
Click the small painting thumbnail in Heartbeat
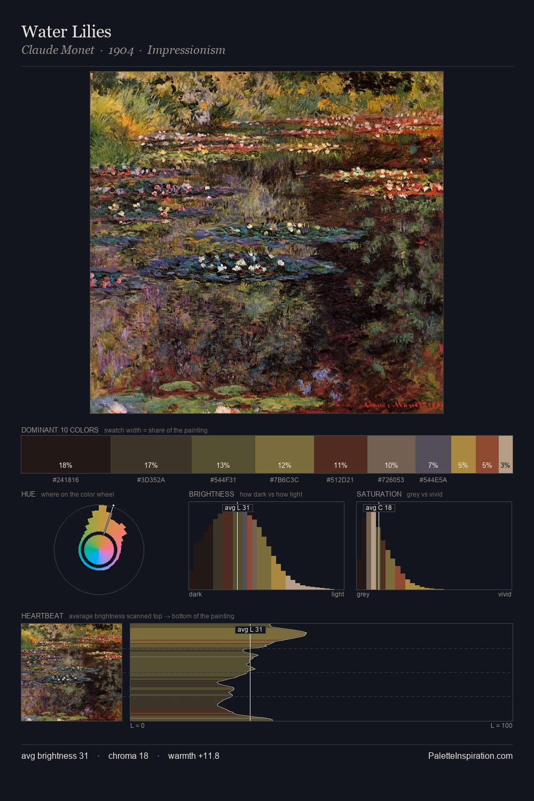72,672
